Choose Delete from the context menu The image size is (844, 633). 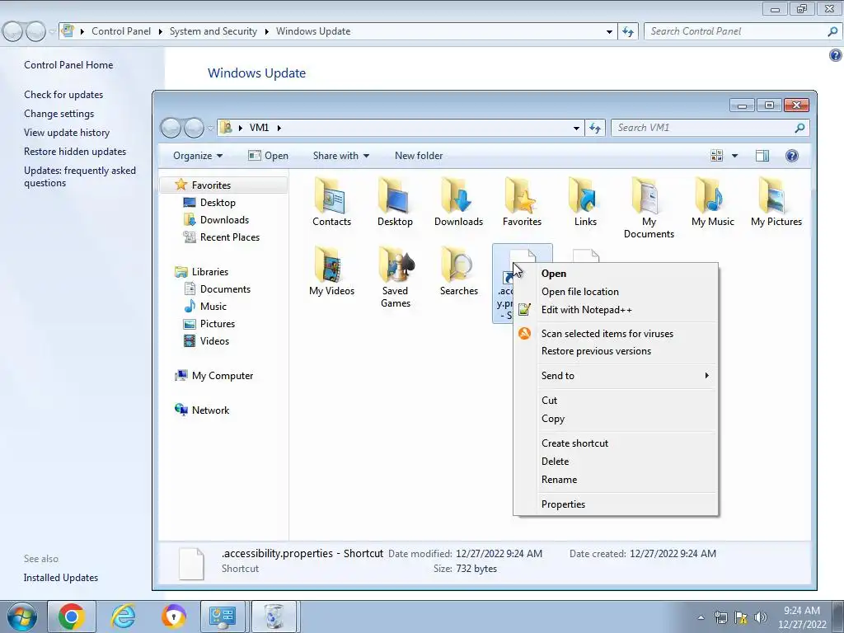[x=616, y=462]
